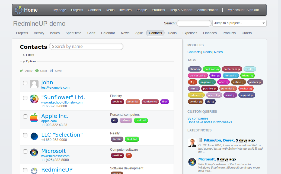Click the Home logo icon
The width and height of the screenshot is (281, 174).
19,10
